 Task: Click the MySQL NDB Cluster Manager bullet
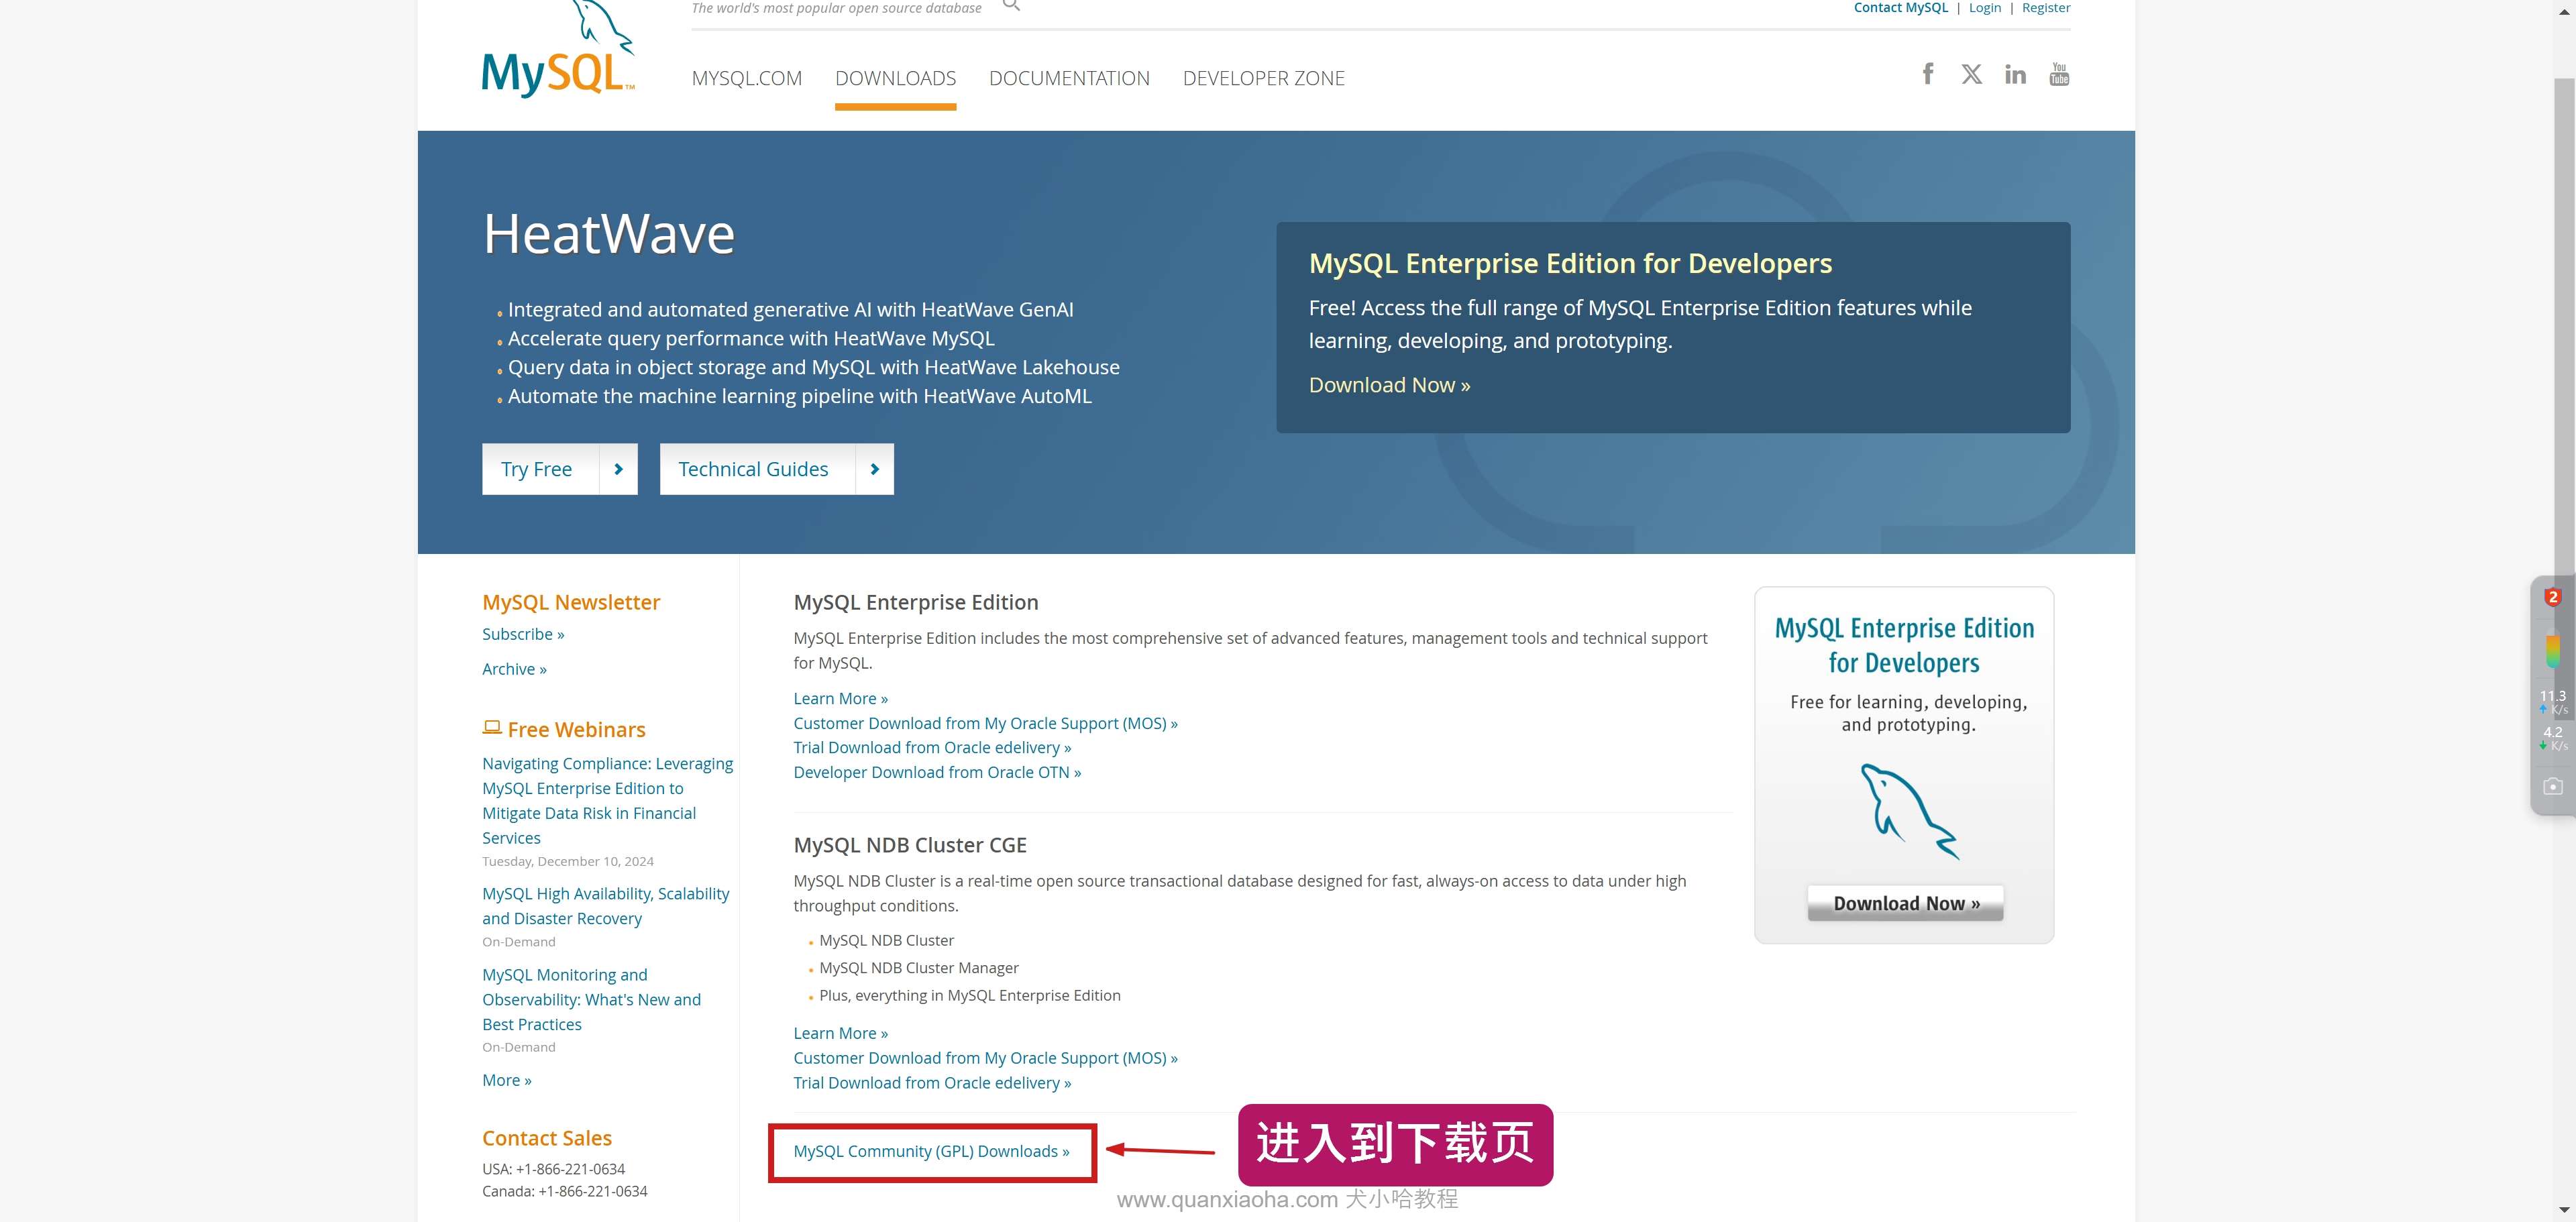pyautogui.click(x=918, y=968)
